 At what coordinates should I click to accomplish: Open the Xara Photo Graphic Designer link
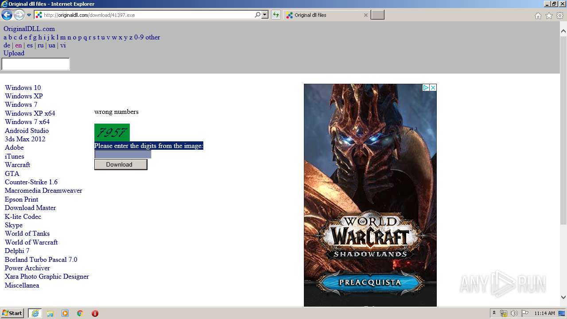pyautogui.click(x=47, y=276)
